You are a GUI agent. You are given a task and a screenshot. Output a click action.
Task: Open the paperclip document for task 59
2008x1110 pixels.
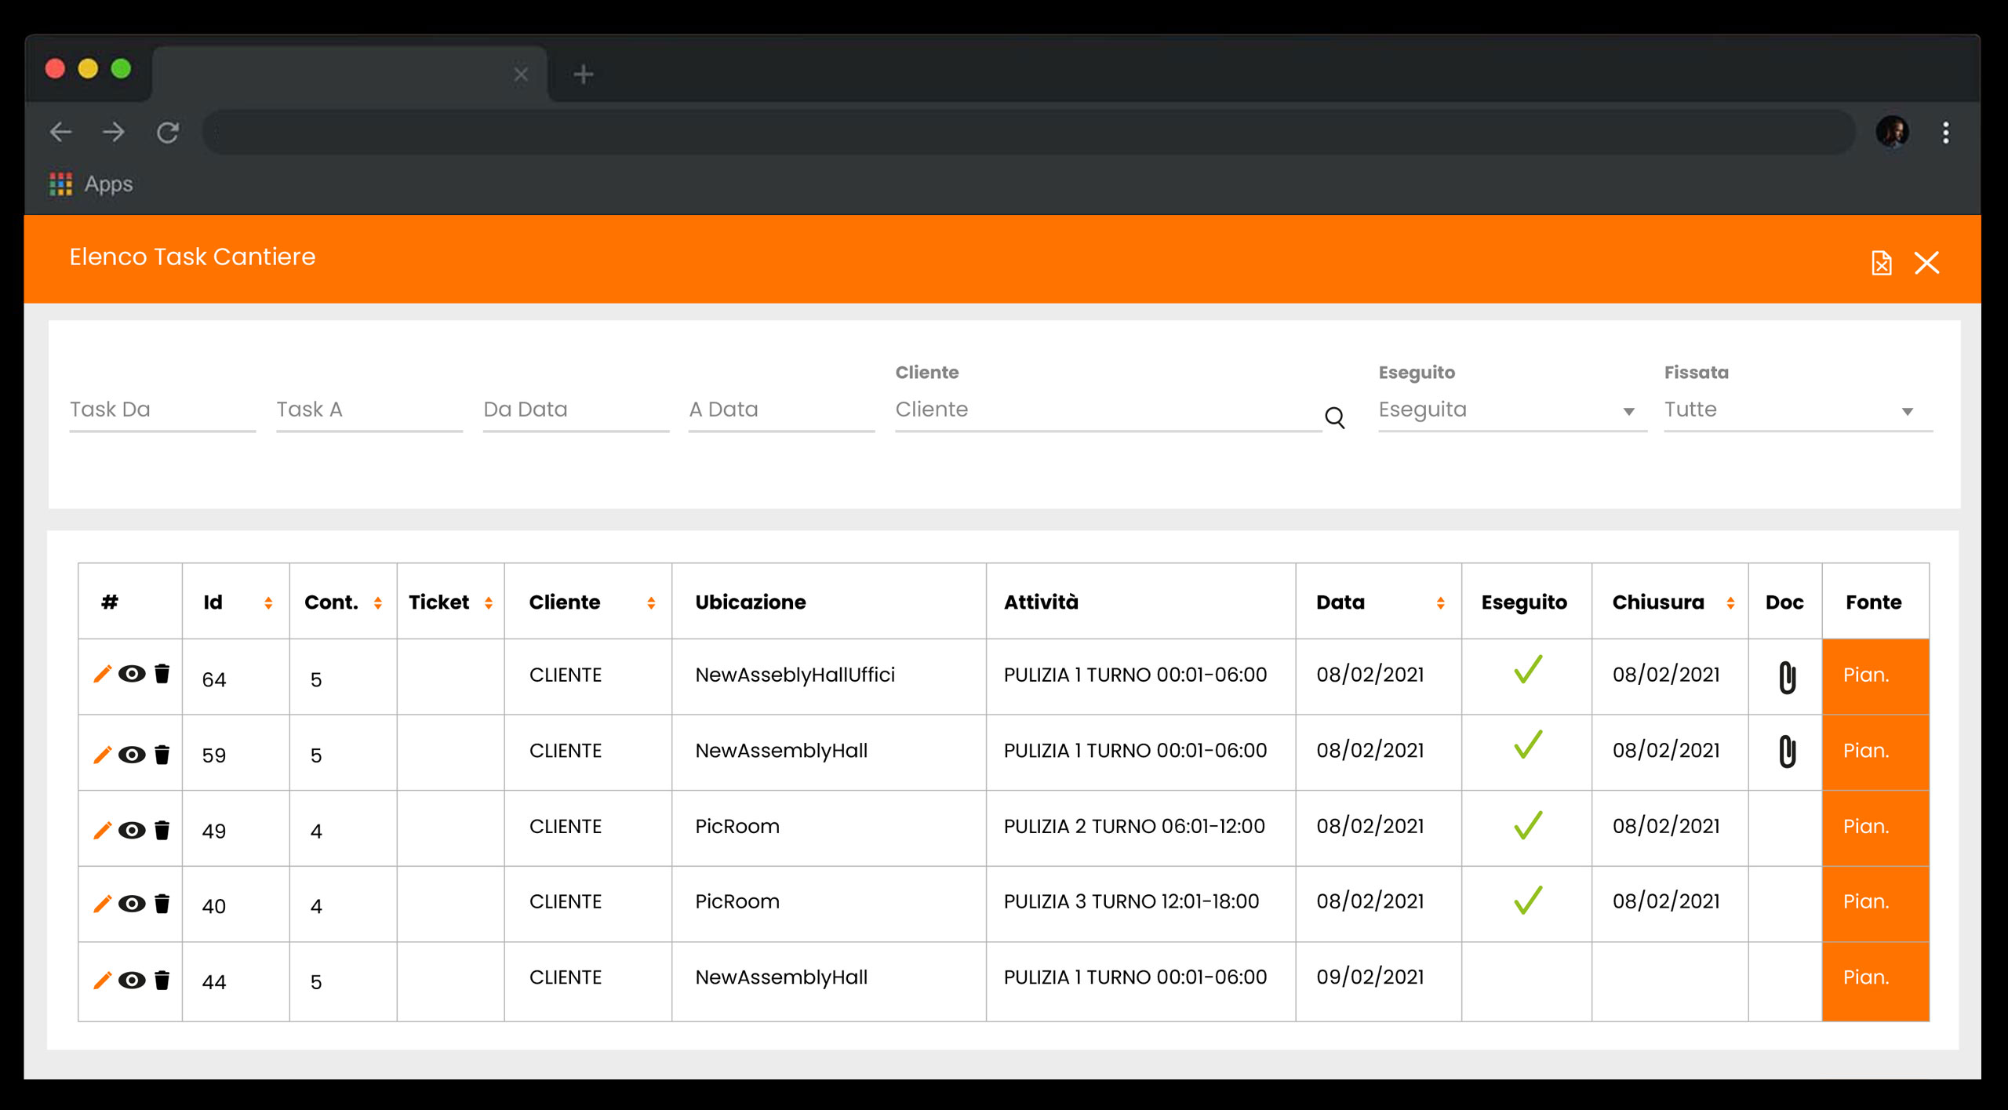click(1787, 752)
